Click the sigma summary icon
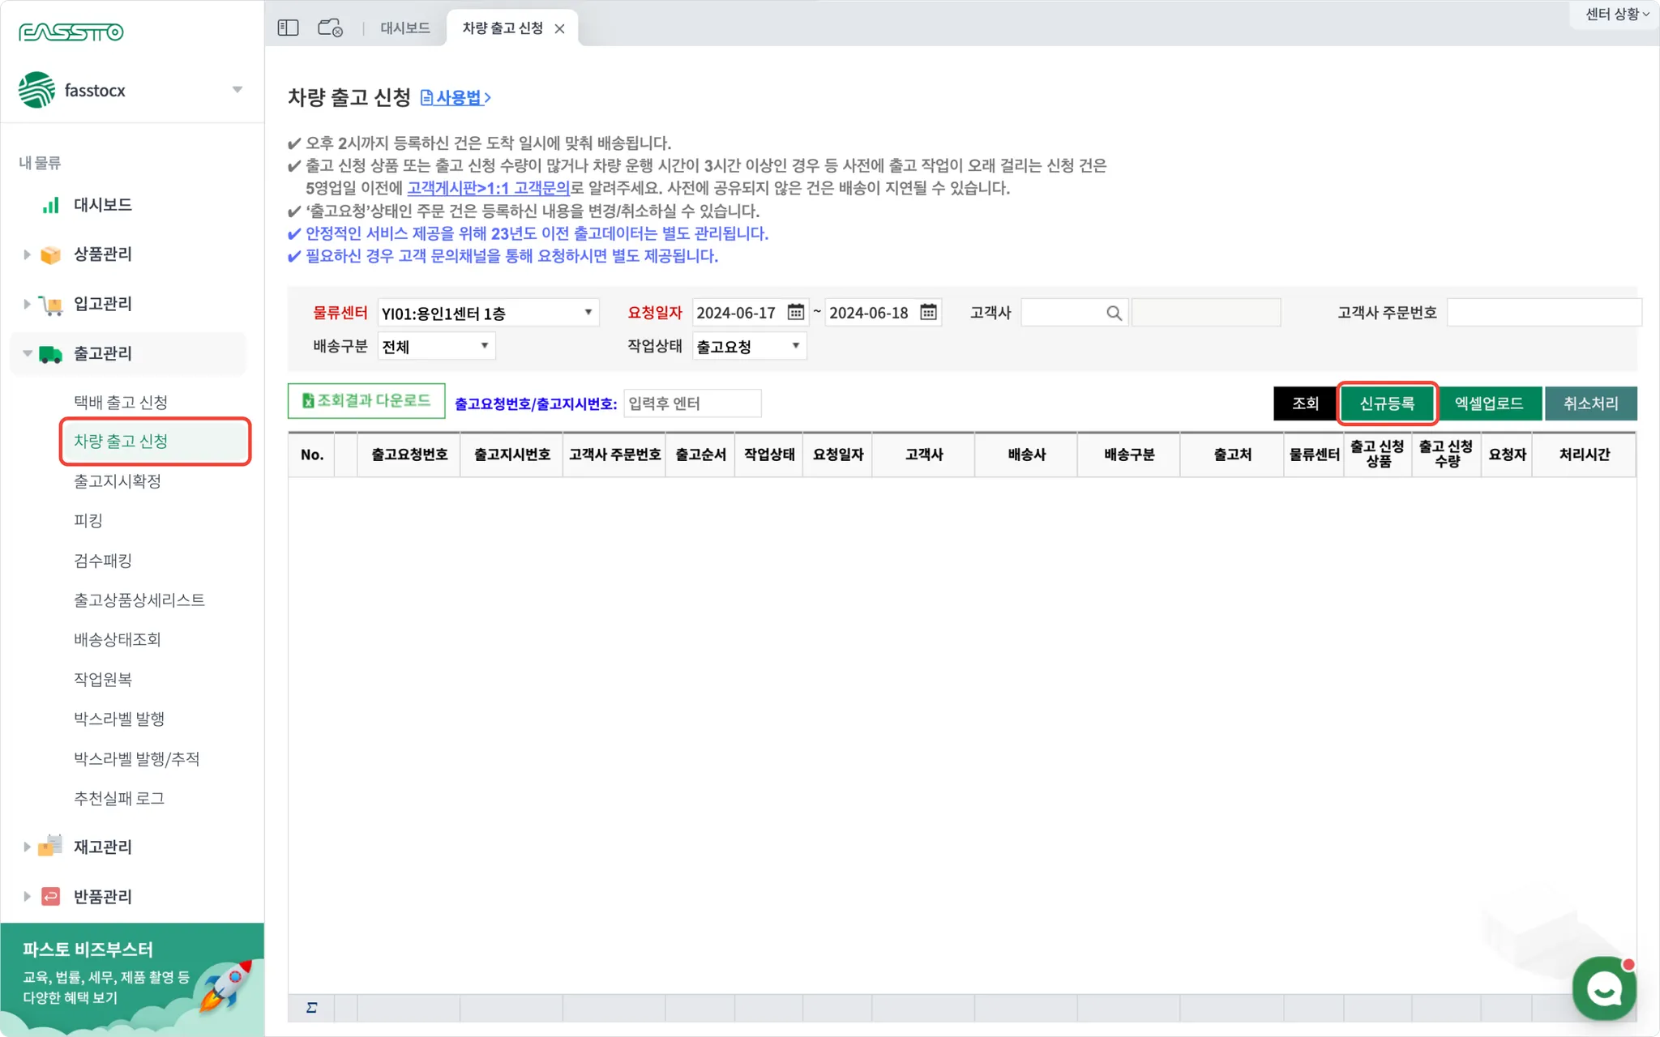The height and width of the screenshot is (1037, 1660). point(311,1007)
